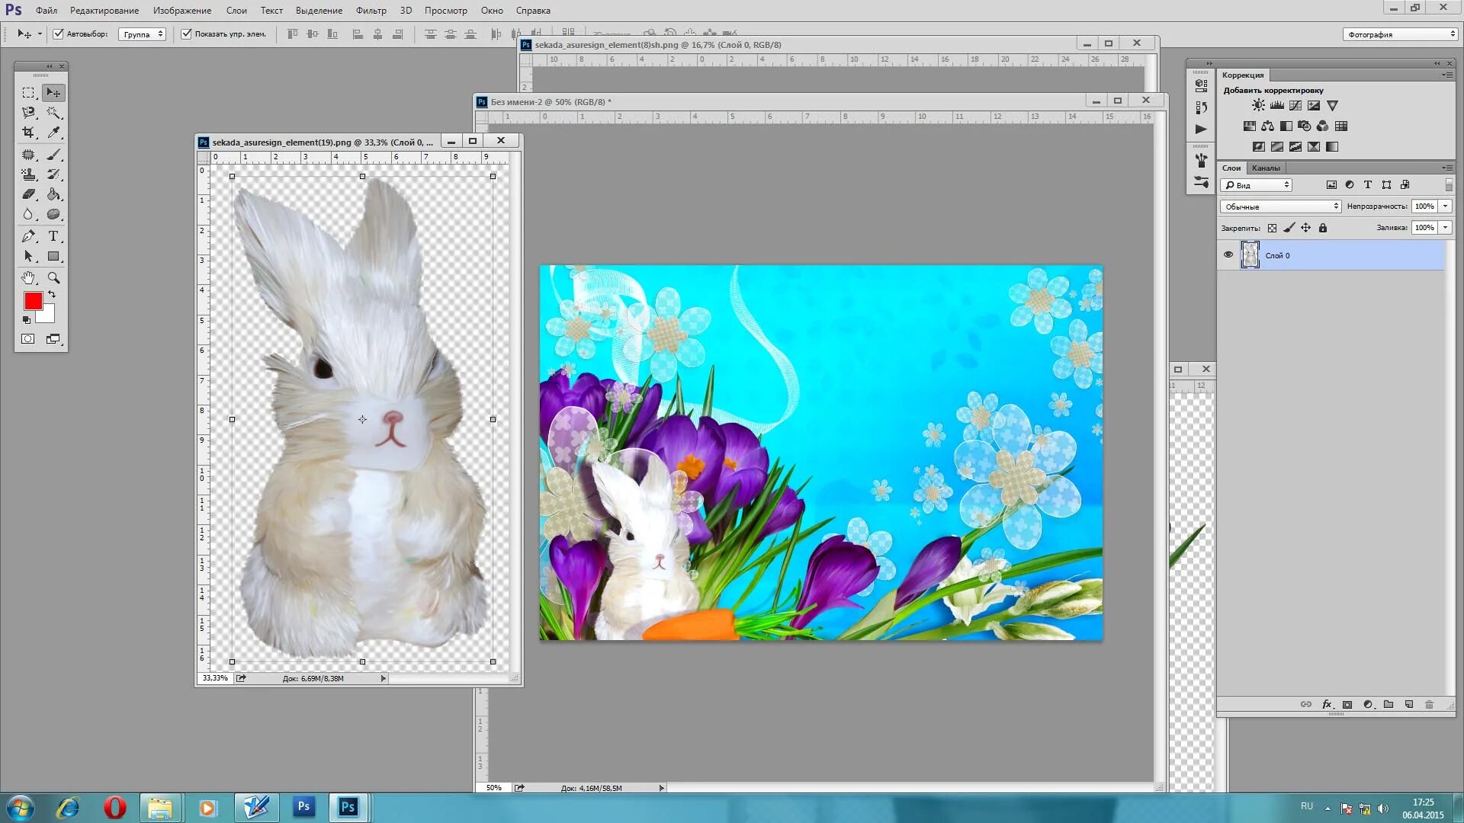This screenshot has width=1464, height=823.
Task: Open the Фотография workspace dropdown
Action: [1400, 34]
